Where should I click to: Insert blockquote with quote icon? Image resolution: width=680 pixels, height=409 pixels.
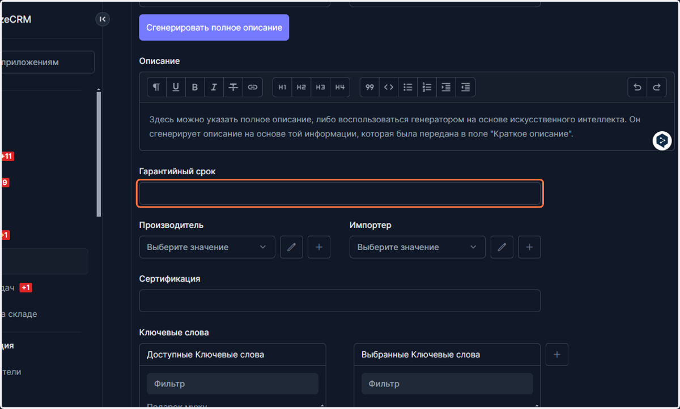369,87
